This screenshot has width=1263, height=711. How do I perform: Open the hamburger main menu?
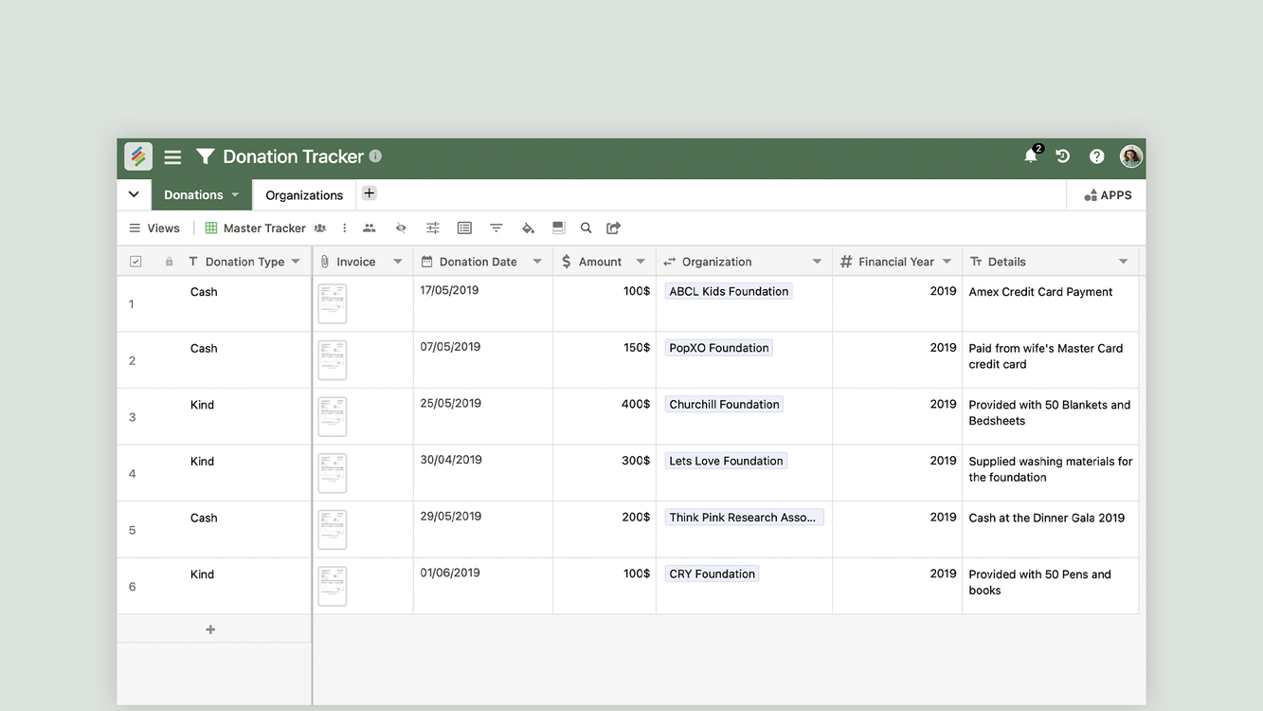pos(172,157)
